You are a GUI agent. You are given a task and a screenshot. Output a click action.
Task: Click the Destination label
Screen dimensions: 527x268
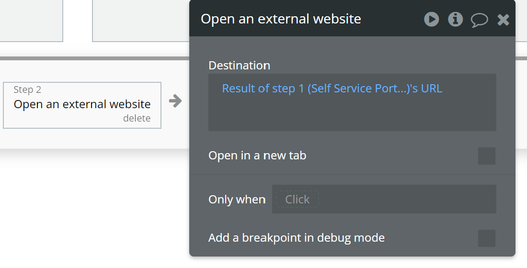239,66
